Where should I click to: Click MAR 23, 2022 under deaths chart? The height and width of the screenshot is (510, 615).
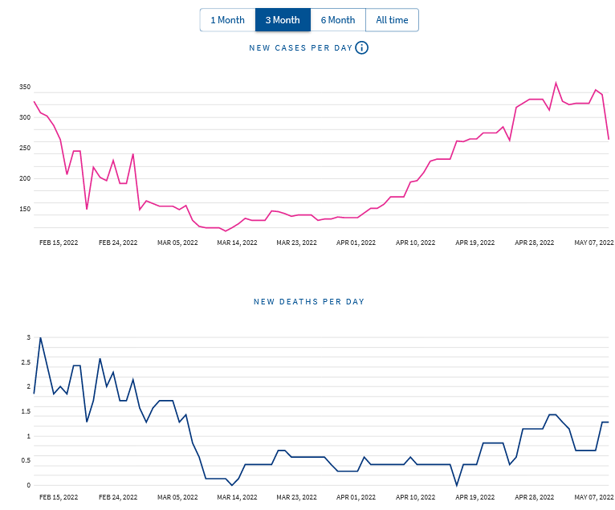click(296, 497)
